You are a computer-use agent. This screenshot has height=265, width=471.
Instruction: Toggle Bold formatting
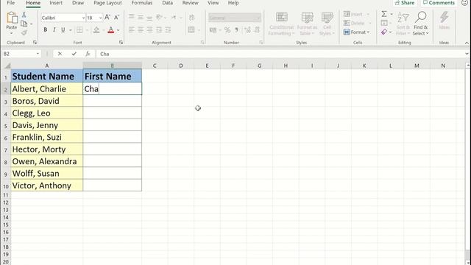coord(46,29)
